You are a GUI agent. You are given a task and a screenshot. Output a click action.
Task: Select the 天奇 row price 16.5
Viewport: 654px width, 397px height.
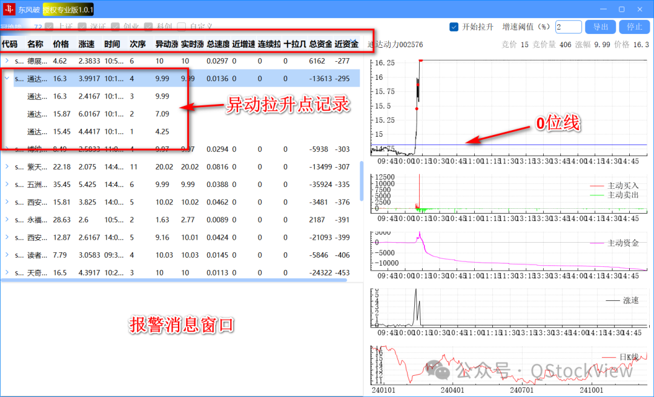point(60,273)
